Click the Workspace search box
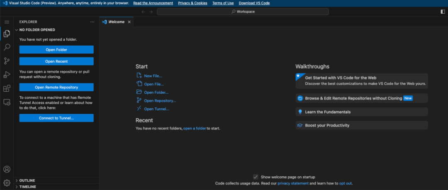This screenshot has height=190, width=448. pos(243,12)
